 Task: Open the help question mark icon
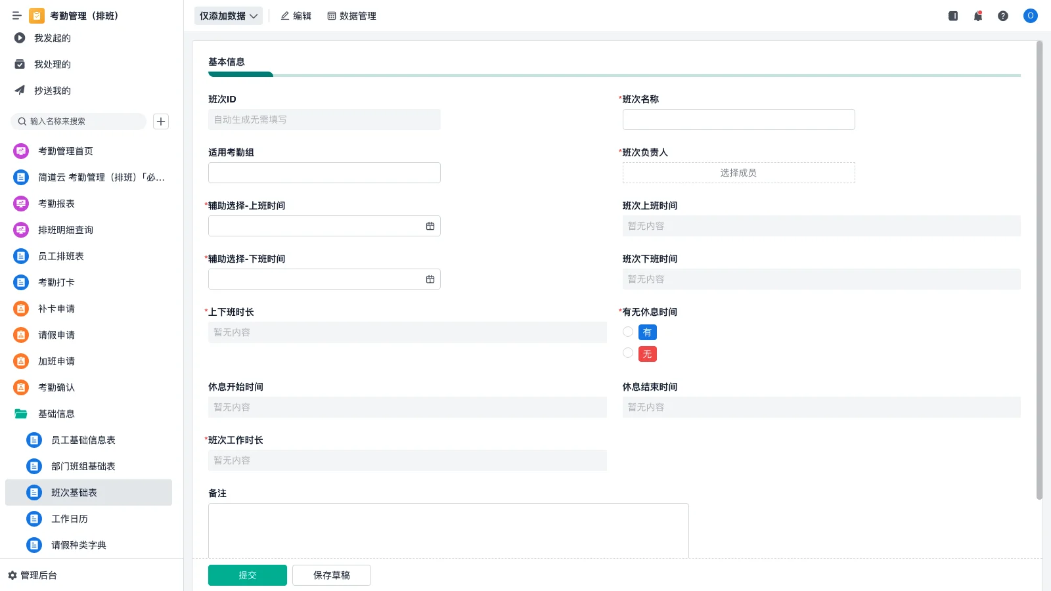(x=1002, y=16)
